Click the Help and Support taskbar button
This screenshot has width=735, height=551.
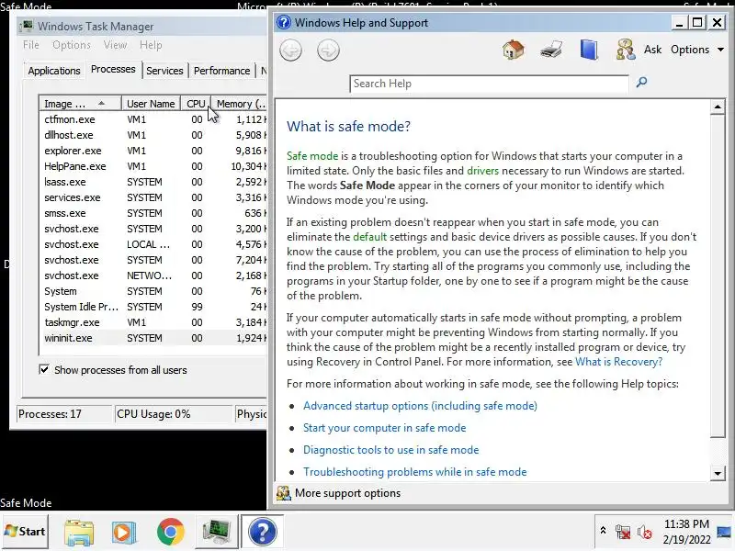click(x=263, y=532)
